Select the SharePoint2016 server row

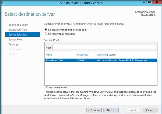(x=97, y=60)
